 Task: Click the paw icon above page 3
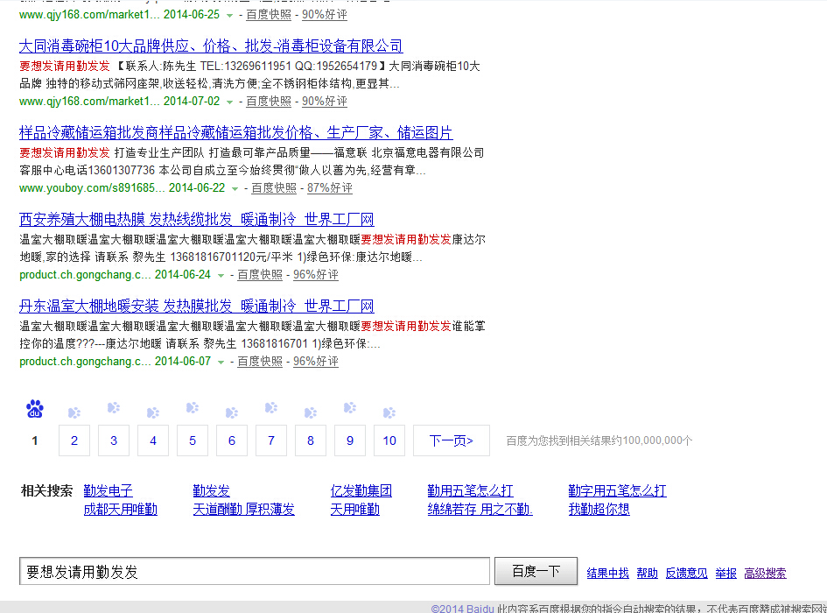point(114,407)
